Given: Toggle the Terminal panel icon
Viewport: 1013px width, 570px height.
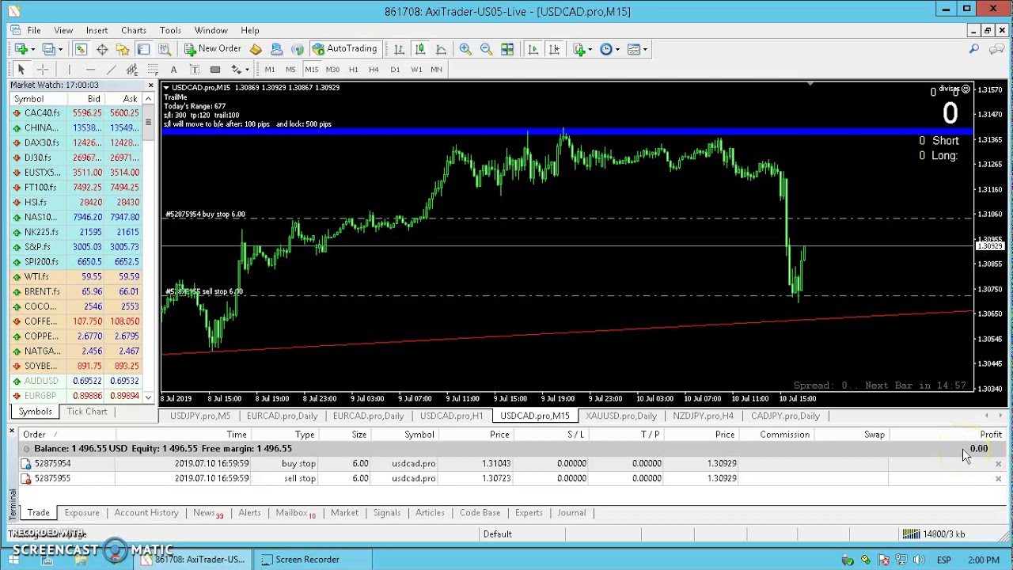Looking at the screenshot, I should pos(143,49).
